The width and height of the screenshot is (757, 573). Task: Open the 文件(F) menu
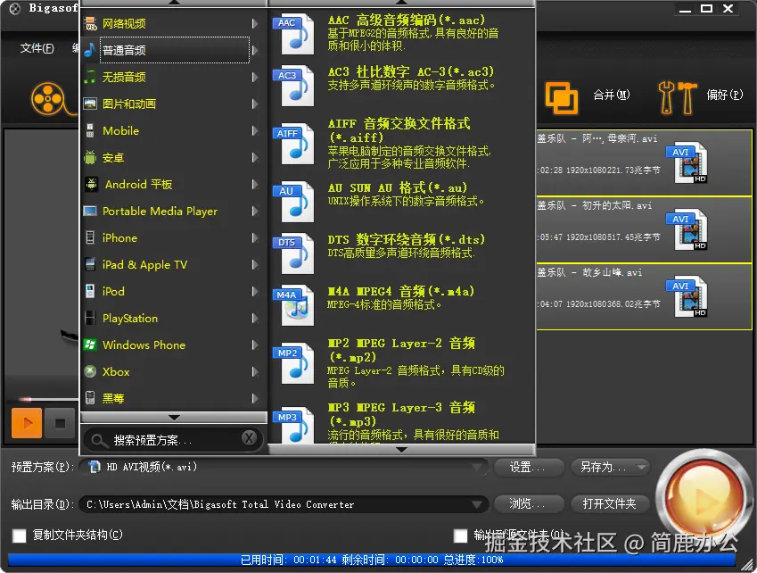(x=37, y=48)
